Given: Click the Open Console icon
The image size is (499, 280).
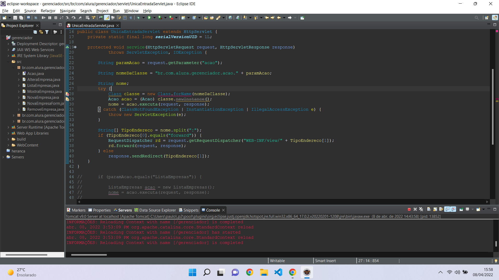Looking at the screenshot, I should pos(478,209).
